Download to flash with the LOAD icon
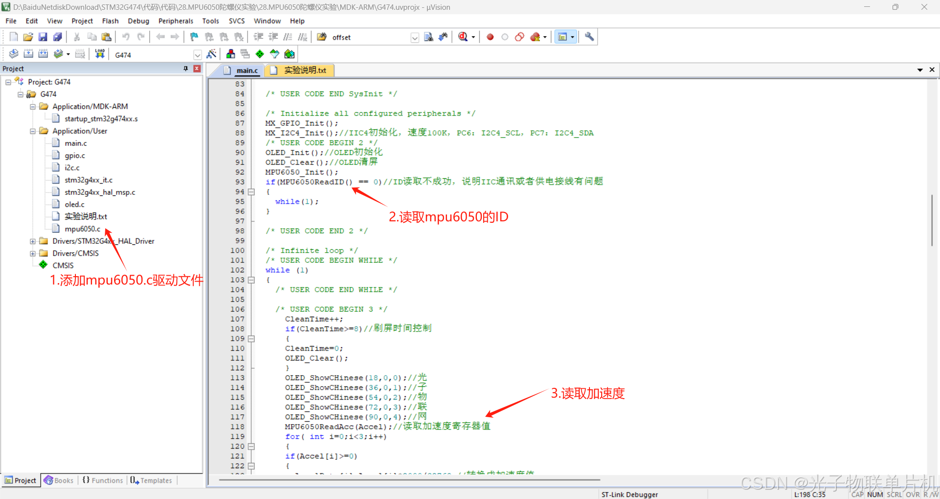The image size is (940, 499). click(x=100, y=54)
